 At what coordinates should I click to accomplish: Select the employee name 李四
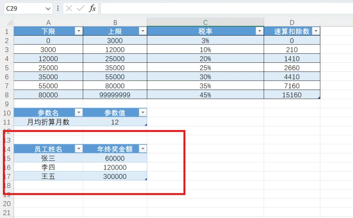(x=48, y=167)
